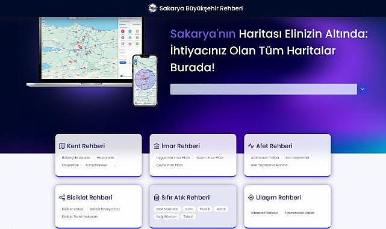Select the Son Depremler tag

pyautogui.click(x=297, y=158)
